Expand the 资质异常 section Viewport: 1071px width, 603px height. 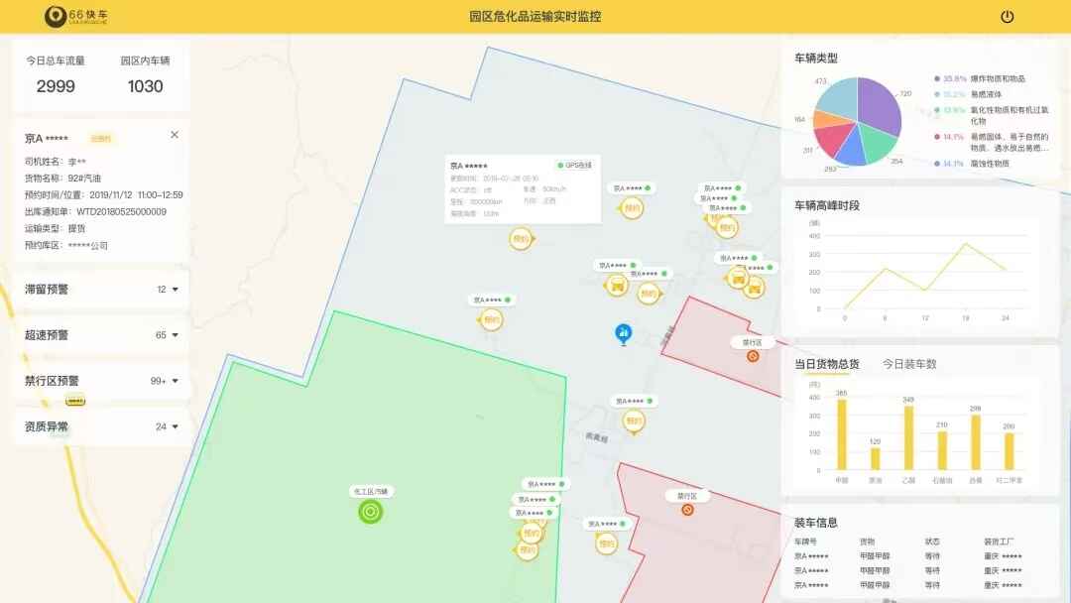coord(175,427)
